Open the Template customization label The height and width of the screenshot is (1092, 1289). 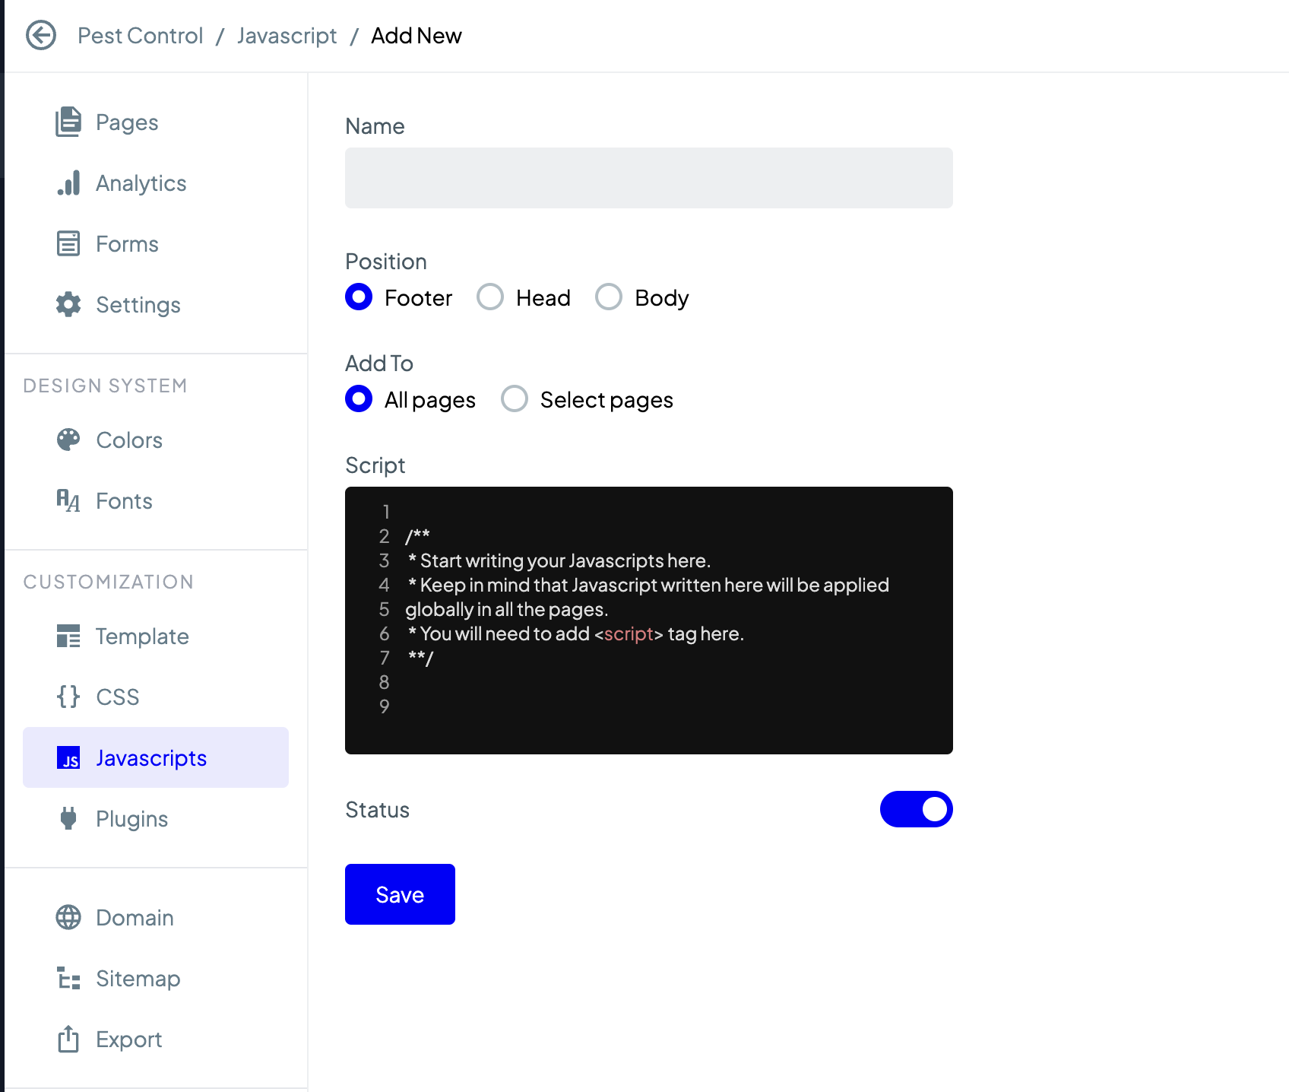coord(142,636)
